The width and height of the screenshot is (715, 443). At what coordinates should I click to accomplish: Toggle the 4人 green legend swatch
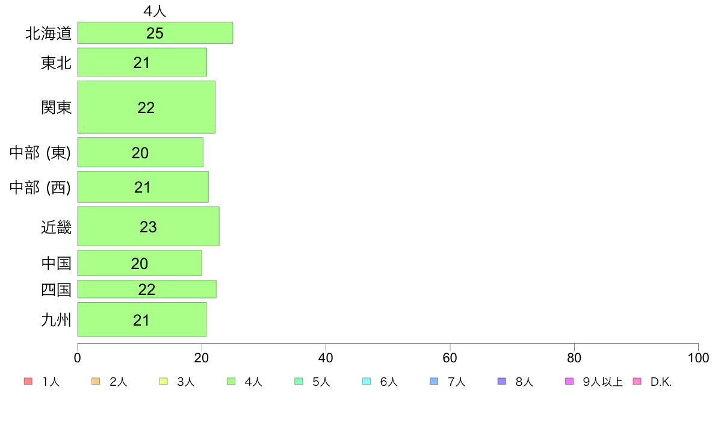[x=231, y=382]
